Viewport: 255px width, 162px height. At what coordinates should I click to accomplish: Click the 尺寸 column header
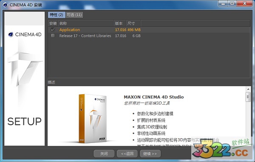[x=133, y=23]
